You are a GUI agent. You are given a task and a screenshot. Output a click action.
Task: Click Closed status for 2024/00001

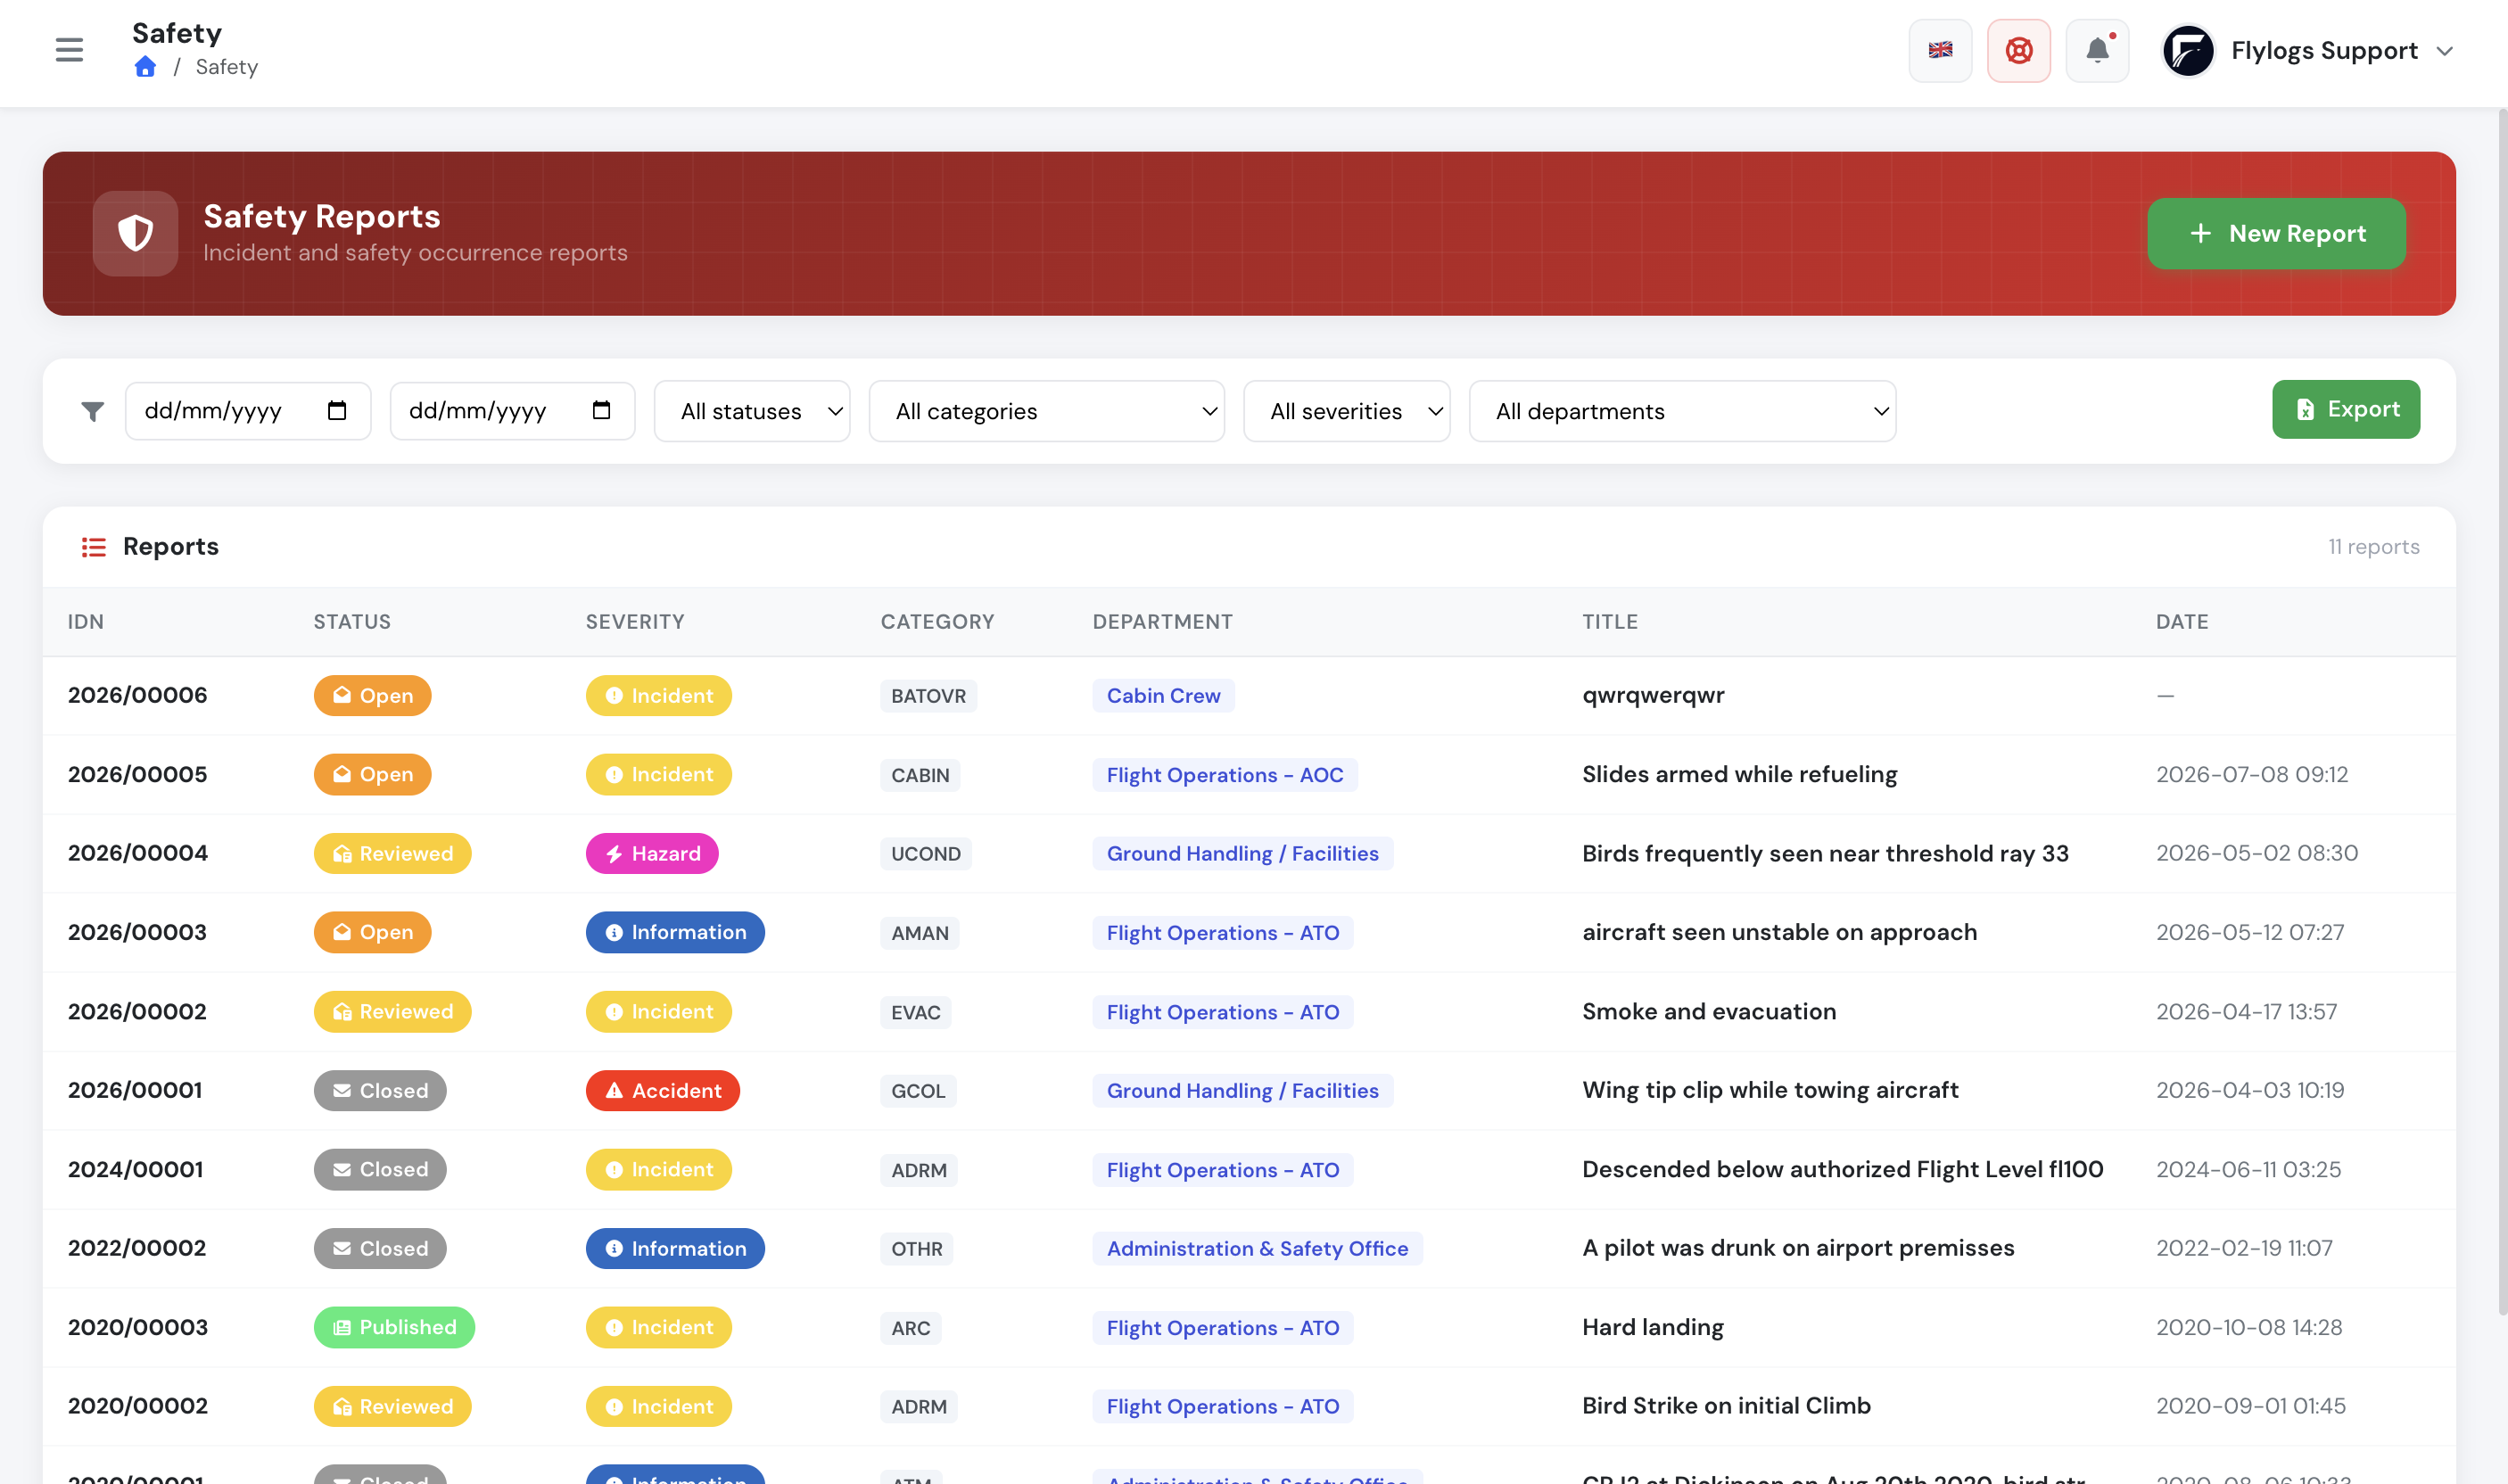[x=380, y=1169]
